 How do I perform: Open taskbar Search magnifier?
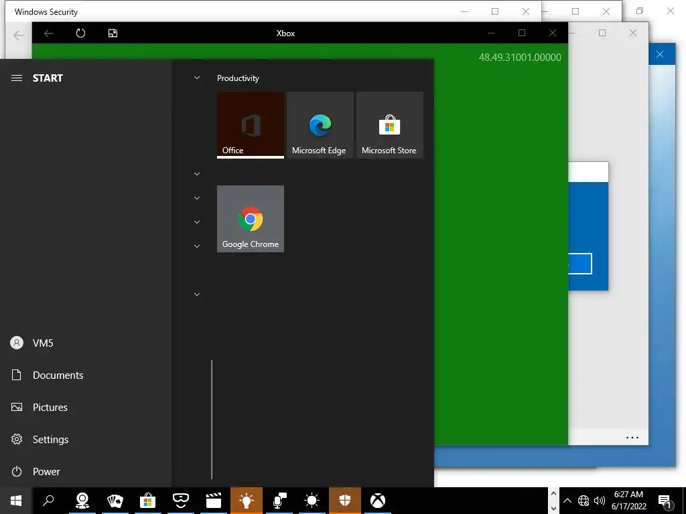(x=48, y=501)
